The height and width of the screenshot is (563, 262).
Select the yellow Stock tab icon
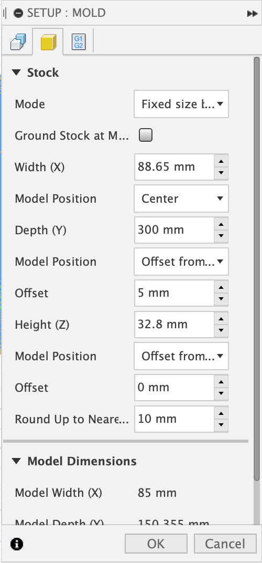(x=48, y=42)
